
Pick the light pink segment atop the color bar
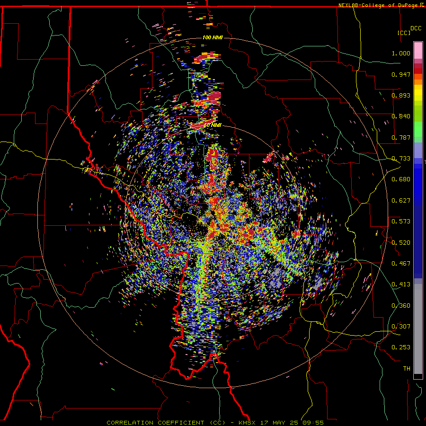(418, 51)
